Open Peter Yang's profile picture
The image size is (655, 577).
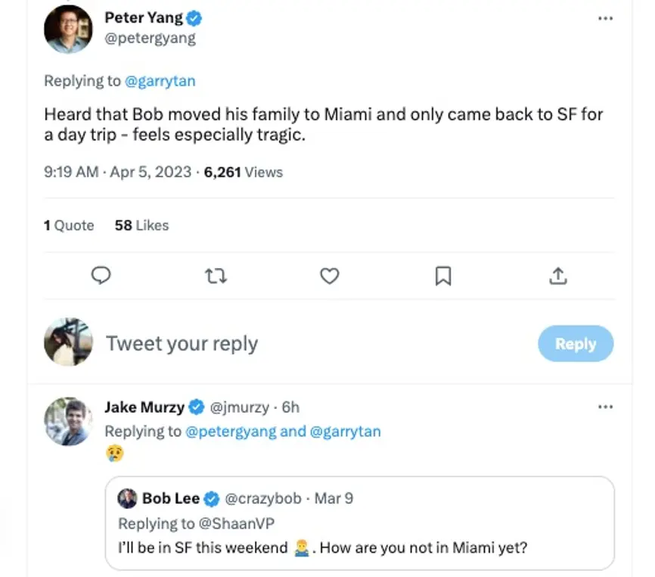click(67, 30)
